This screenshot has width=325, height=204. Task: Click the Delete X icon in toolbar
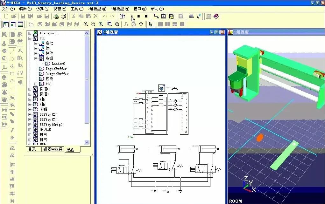[x=95, y=16]
